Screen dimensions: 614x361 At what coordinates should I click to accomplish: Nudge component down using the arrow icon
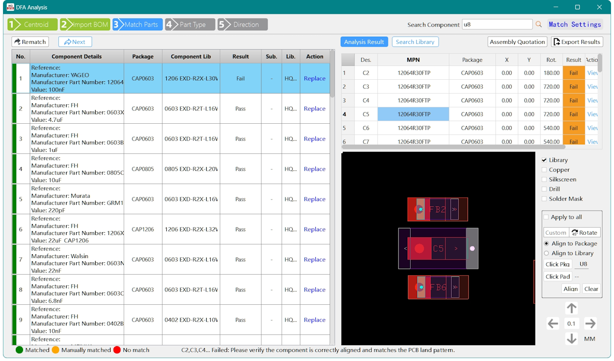[571, 339]
